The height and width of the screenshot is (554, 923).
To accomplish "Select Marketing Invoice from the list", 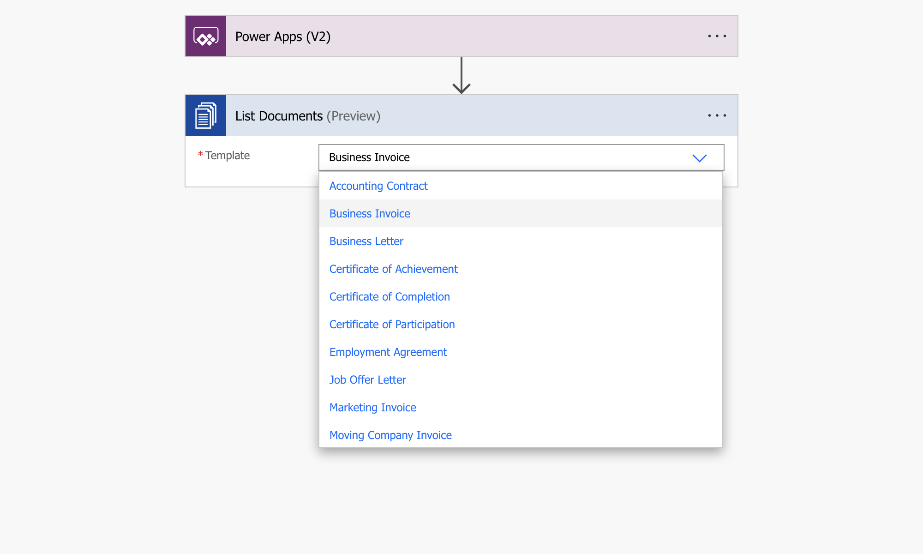I will point(372,407).
